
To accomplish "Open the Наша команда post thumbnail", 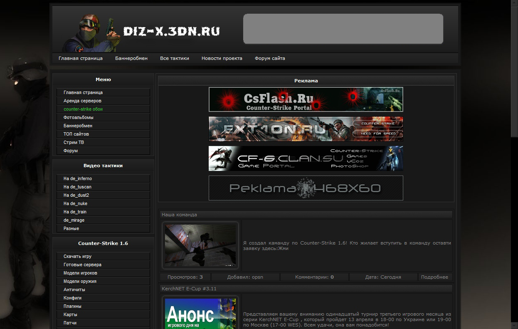I will 200,245.
